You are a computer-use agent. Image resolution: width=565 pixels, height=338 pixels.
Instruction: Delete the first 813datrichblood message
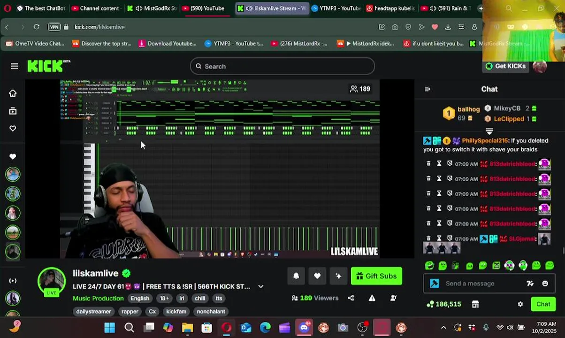[x=428, y=164]
